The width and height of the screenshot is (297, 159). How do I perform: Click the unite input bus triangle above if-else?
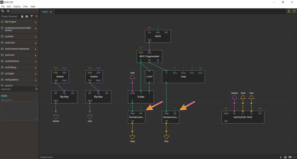coord(132,77)
